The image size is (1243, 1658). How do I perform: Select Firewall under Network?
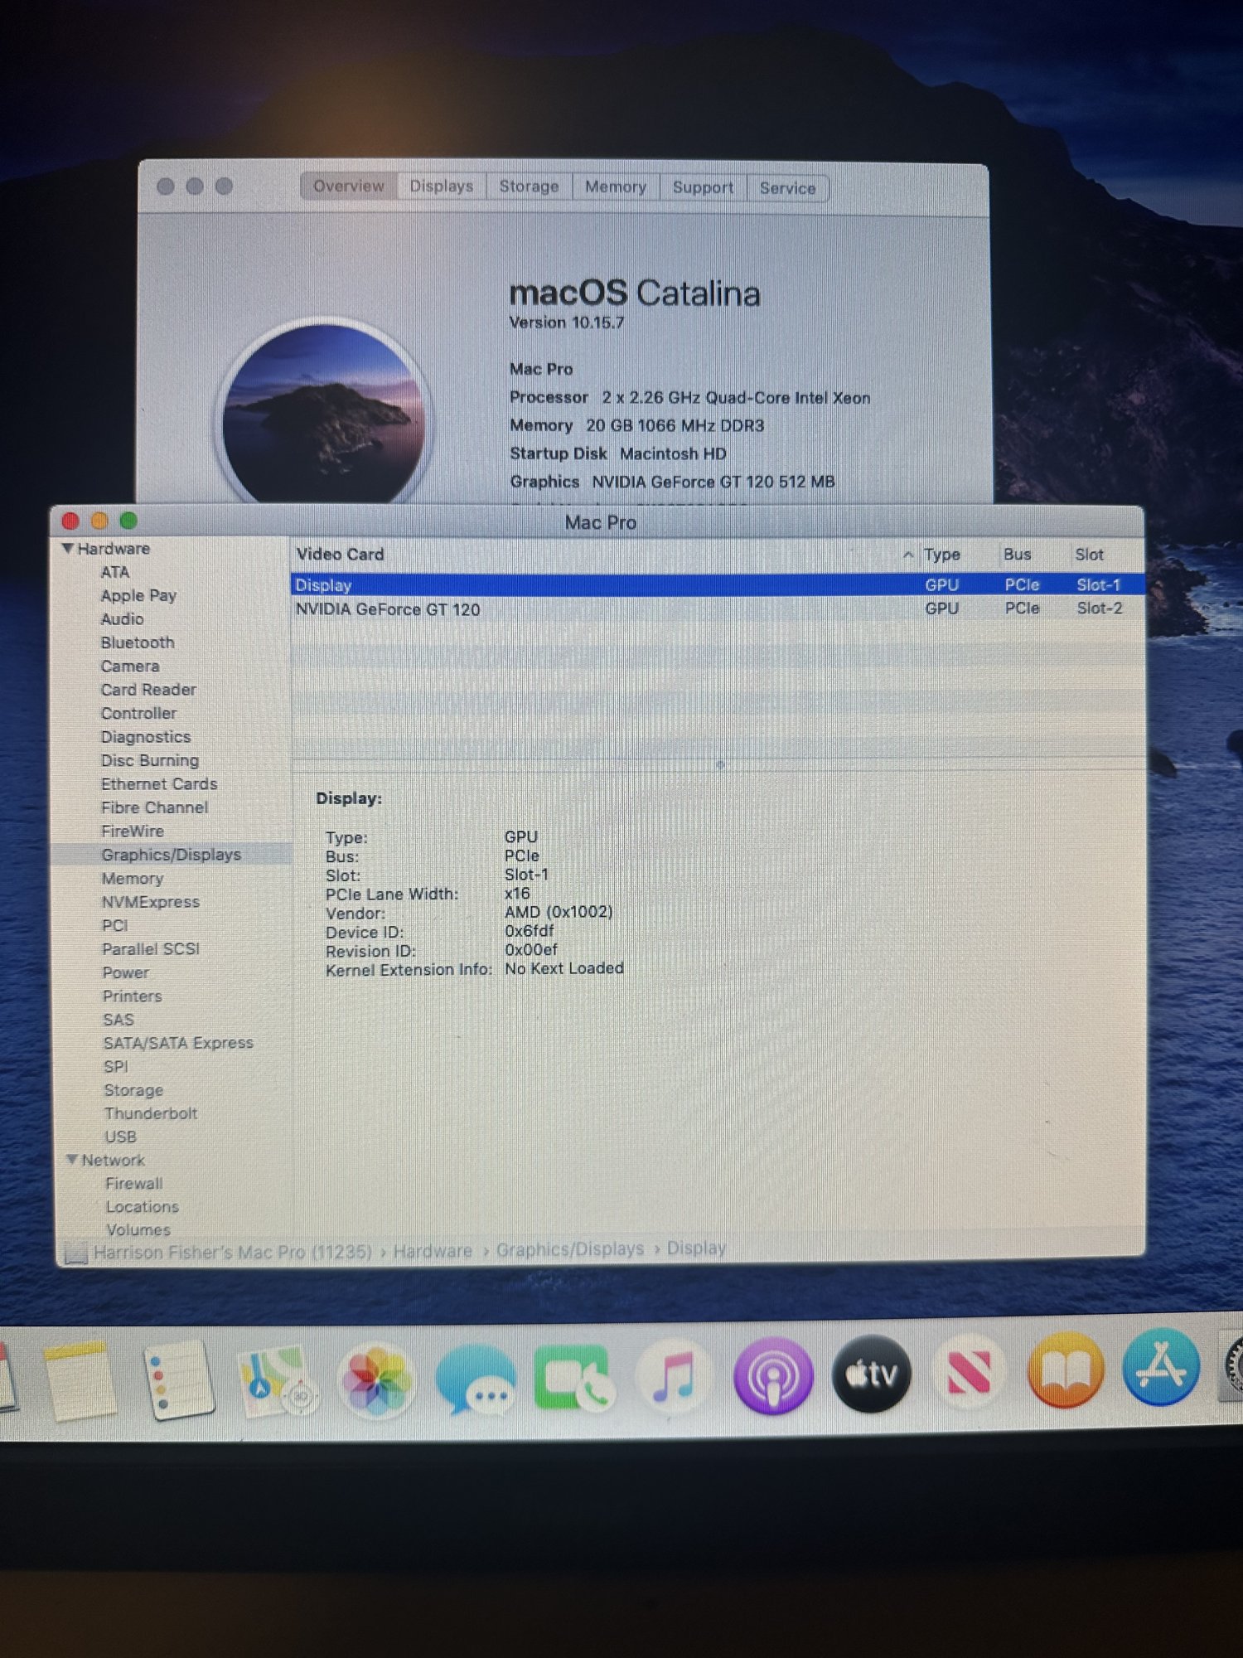click(x=134, y=1184)
